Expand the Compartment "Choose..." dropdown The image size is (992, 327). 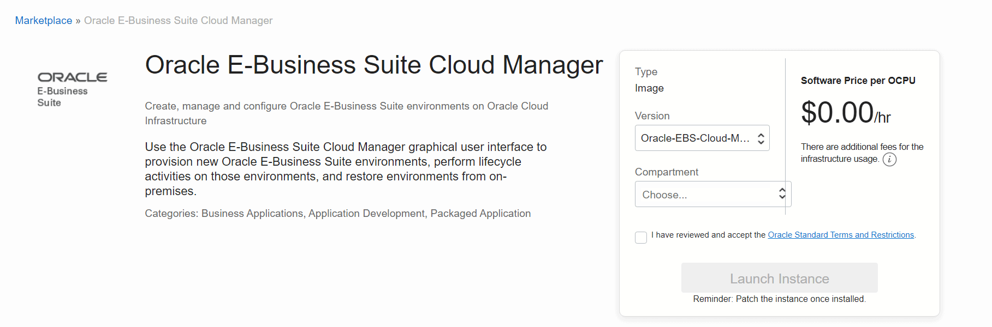tap(707, 195)
